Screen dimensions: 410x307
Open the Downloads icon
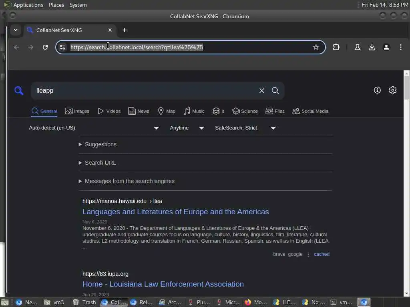coord(372,47)
